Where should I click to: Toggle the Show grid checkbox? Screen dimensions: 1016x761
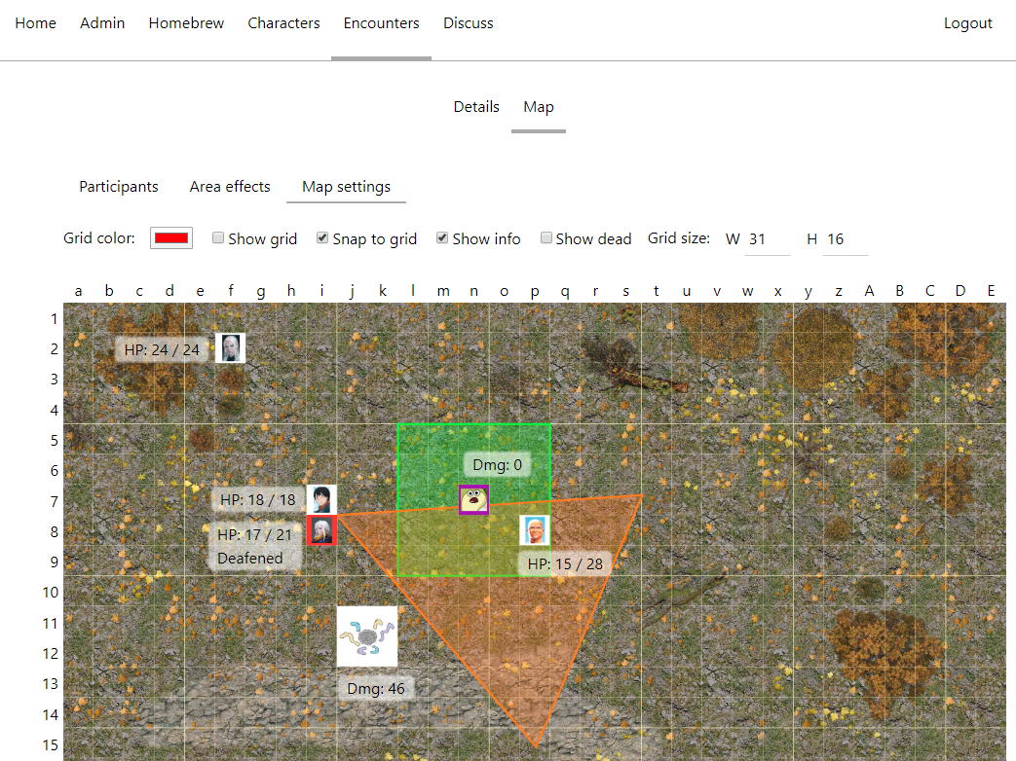(x=218, y=237)
